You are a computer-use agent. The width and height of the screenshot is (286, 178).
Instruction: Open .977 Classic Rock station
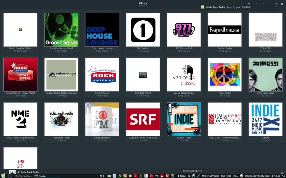[183, 30]
